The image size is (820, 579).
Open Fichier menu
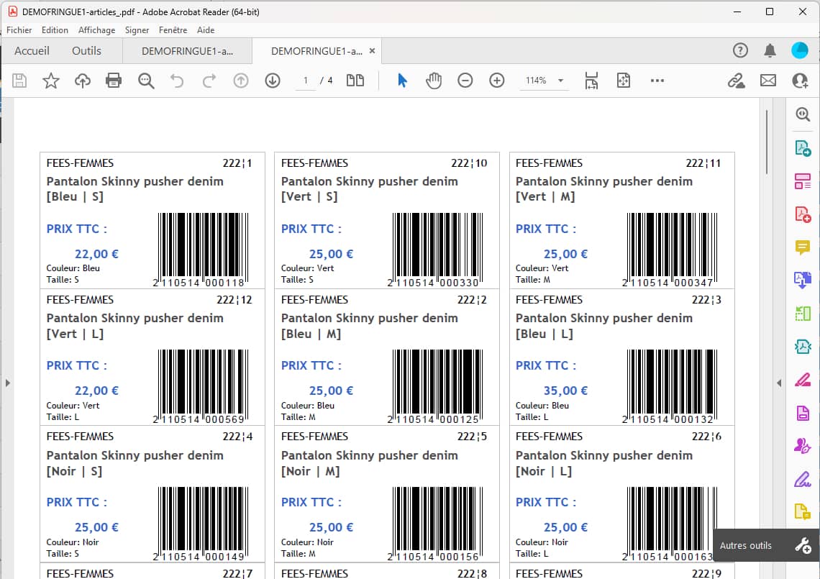point(19,30)
